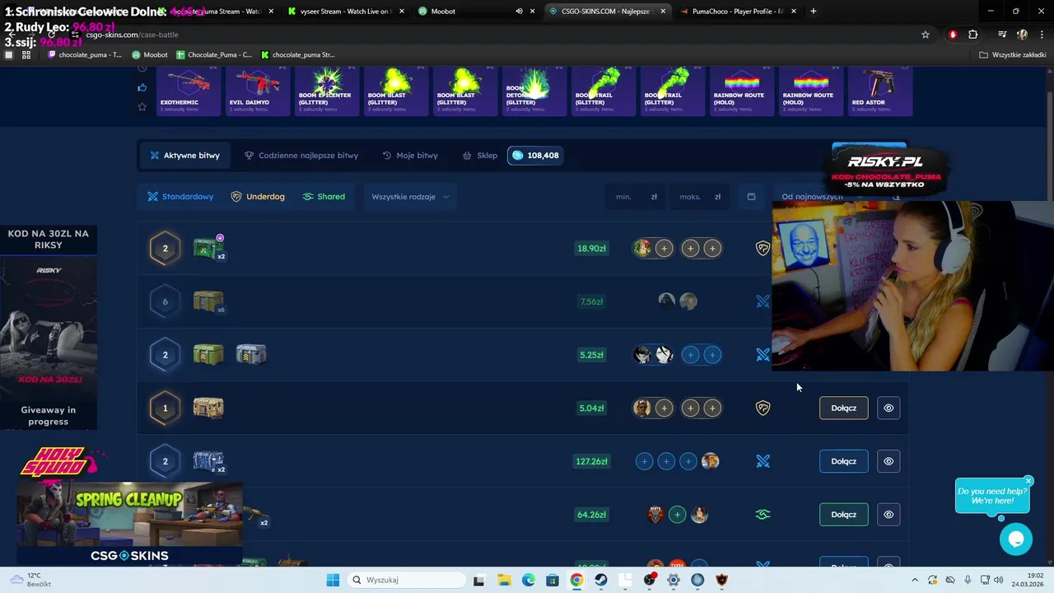Open a new browser tab
The width and height of the screenshot is (1054, 593).
point(813,12)
